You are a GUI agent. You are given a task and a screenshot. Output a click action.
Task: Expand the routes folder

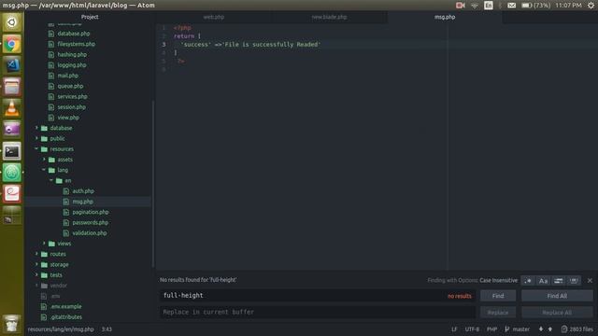[36, 254]
